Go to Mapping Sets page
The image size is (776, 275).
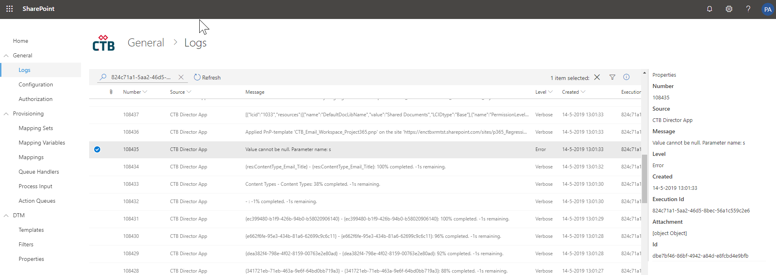point(36,128)
